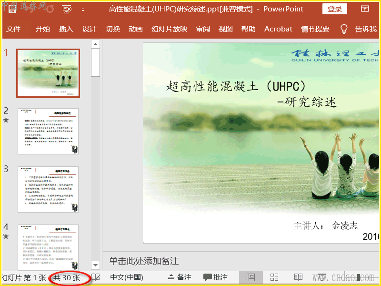Open the 视图 tab
Screen dimensions: 381x286
(x=225, y=29)
